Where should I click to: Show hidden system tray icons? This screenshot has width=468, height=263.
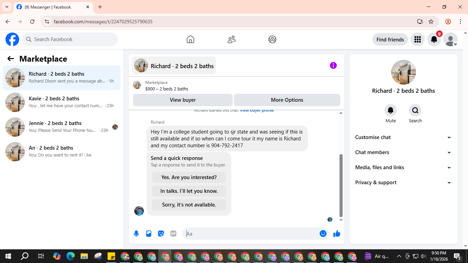click(399, 256)
